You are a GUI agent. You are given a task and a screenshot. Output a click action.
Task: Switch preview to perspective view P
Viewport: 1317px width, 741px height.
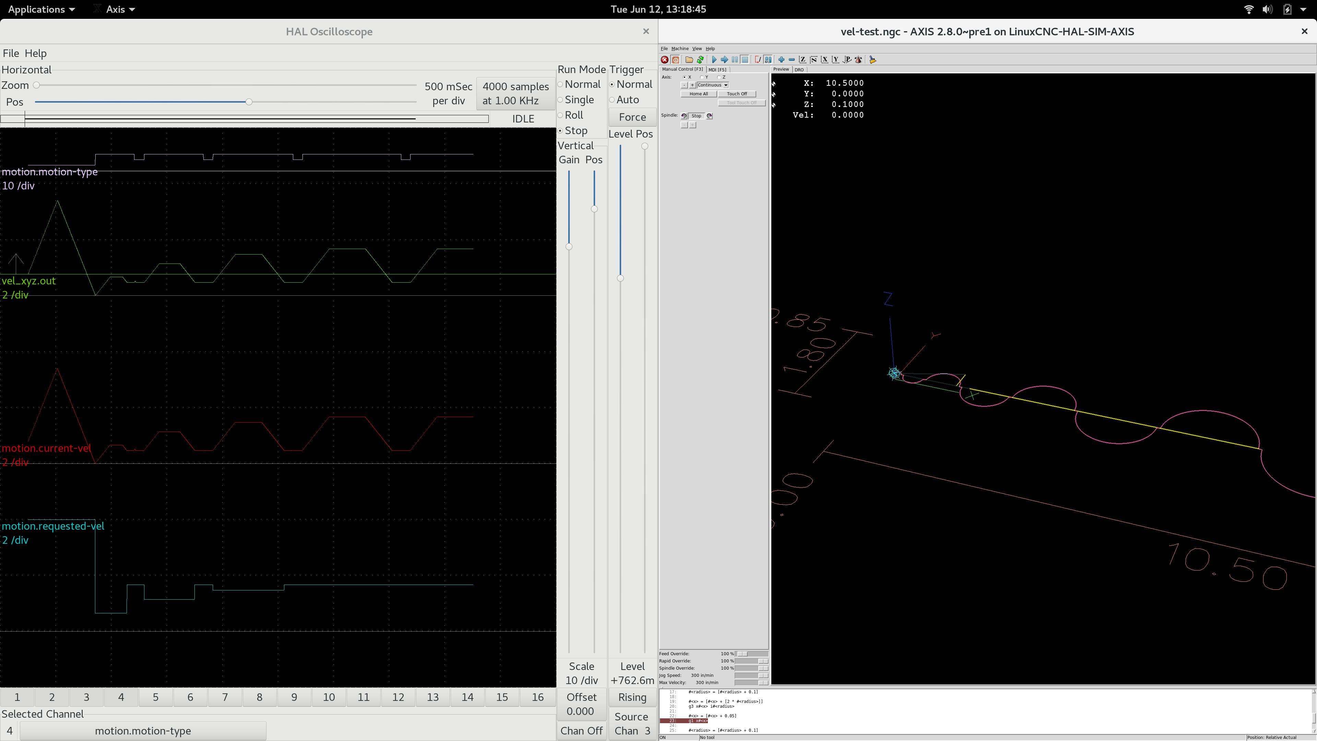(847, 60)
